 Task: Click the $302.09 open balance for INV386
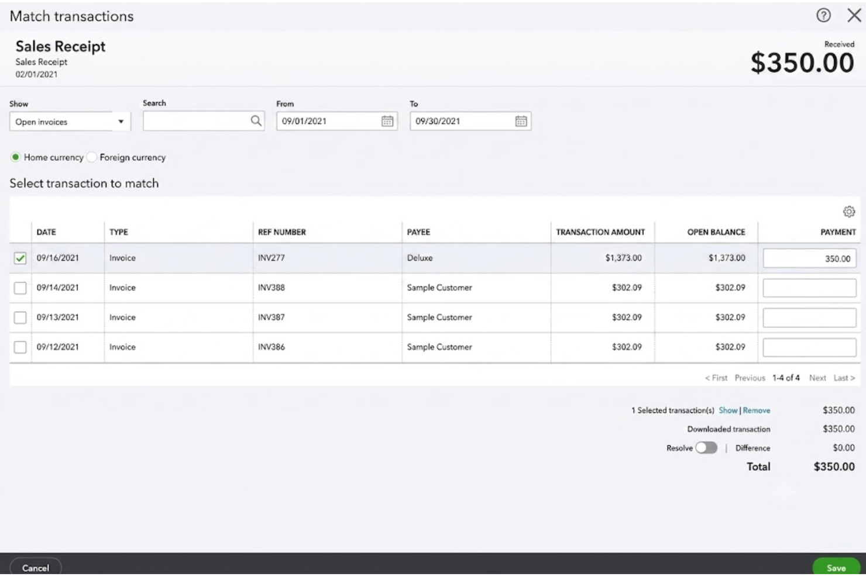click(730, 347)
